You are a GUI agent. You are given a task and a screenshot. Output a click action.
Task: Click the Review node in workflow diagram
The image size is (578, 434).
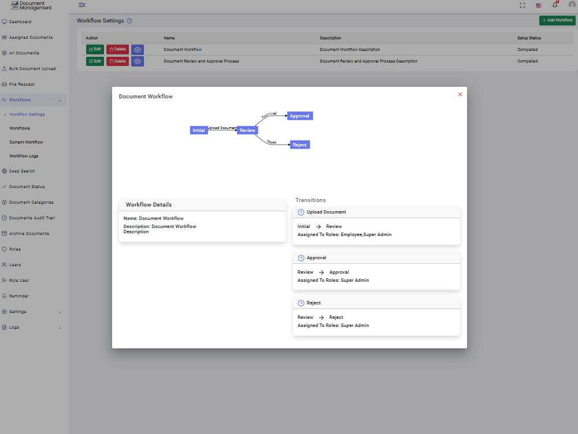click(247, 130)
